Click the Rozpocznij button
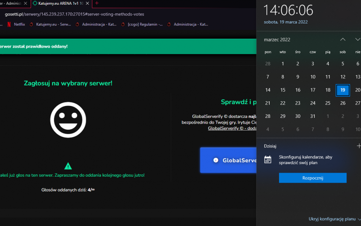 (x=313, y=178)
